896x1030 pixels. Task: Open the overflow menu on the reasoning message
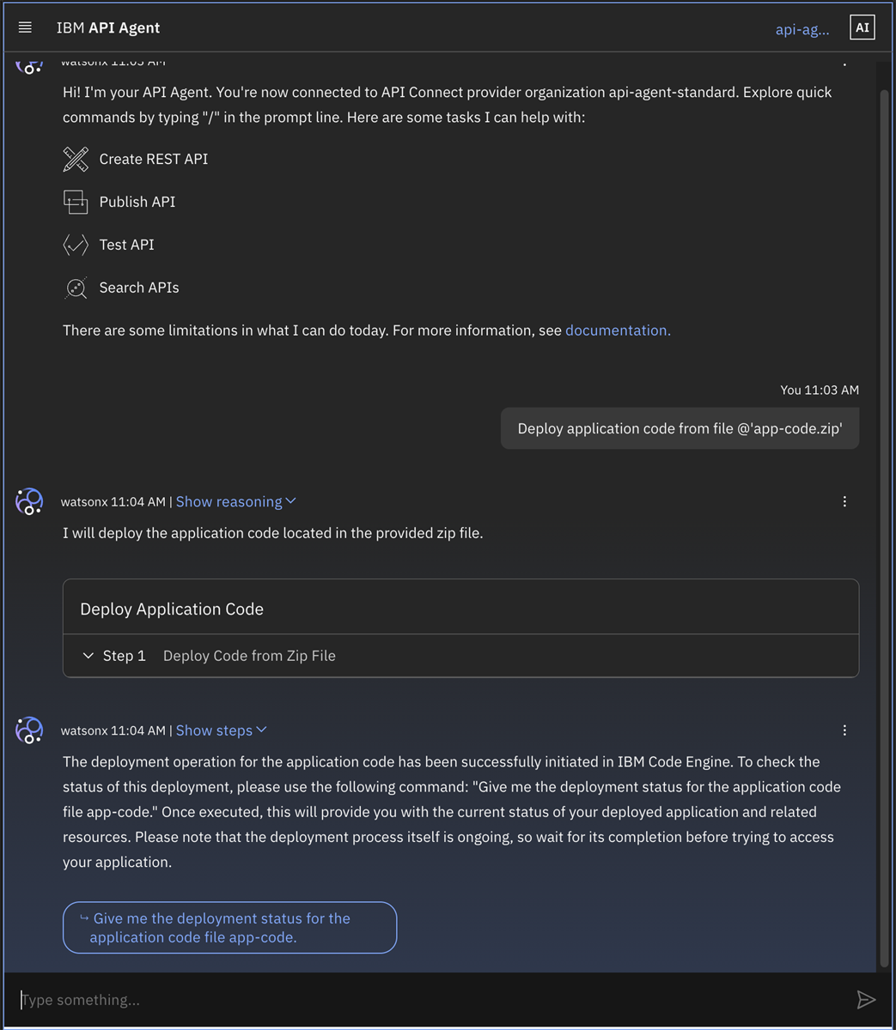844,501
